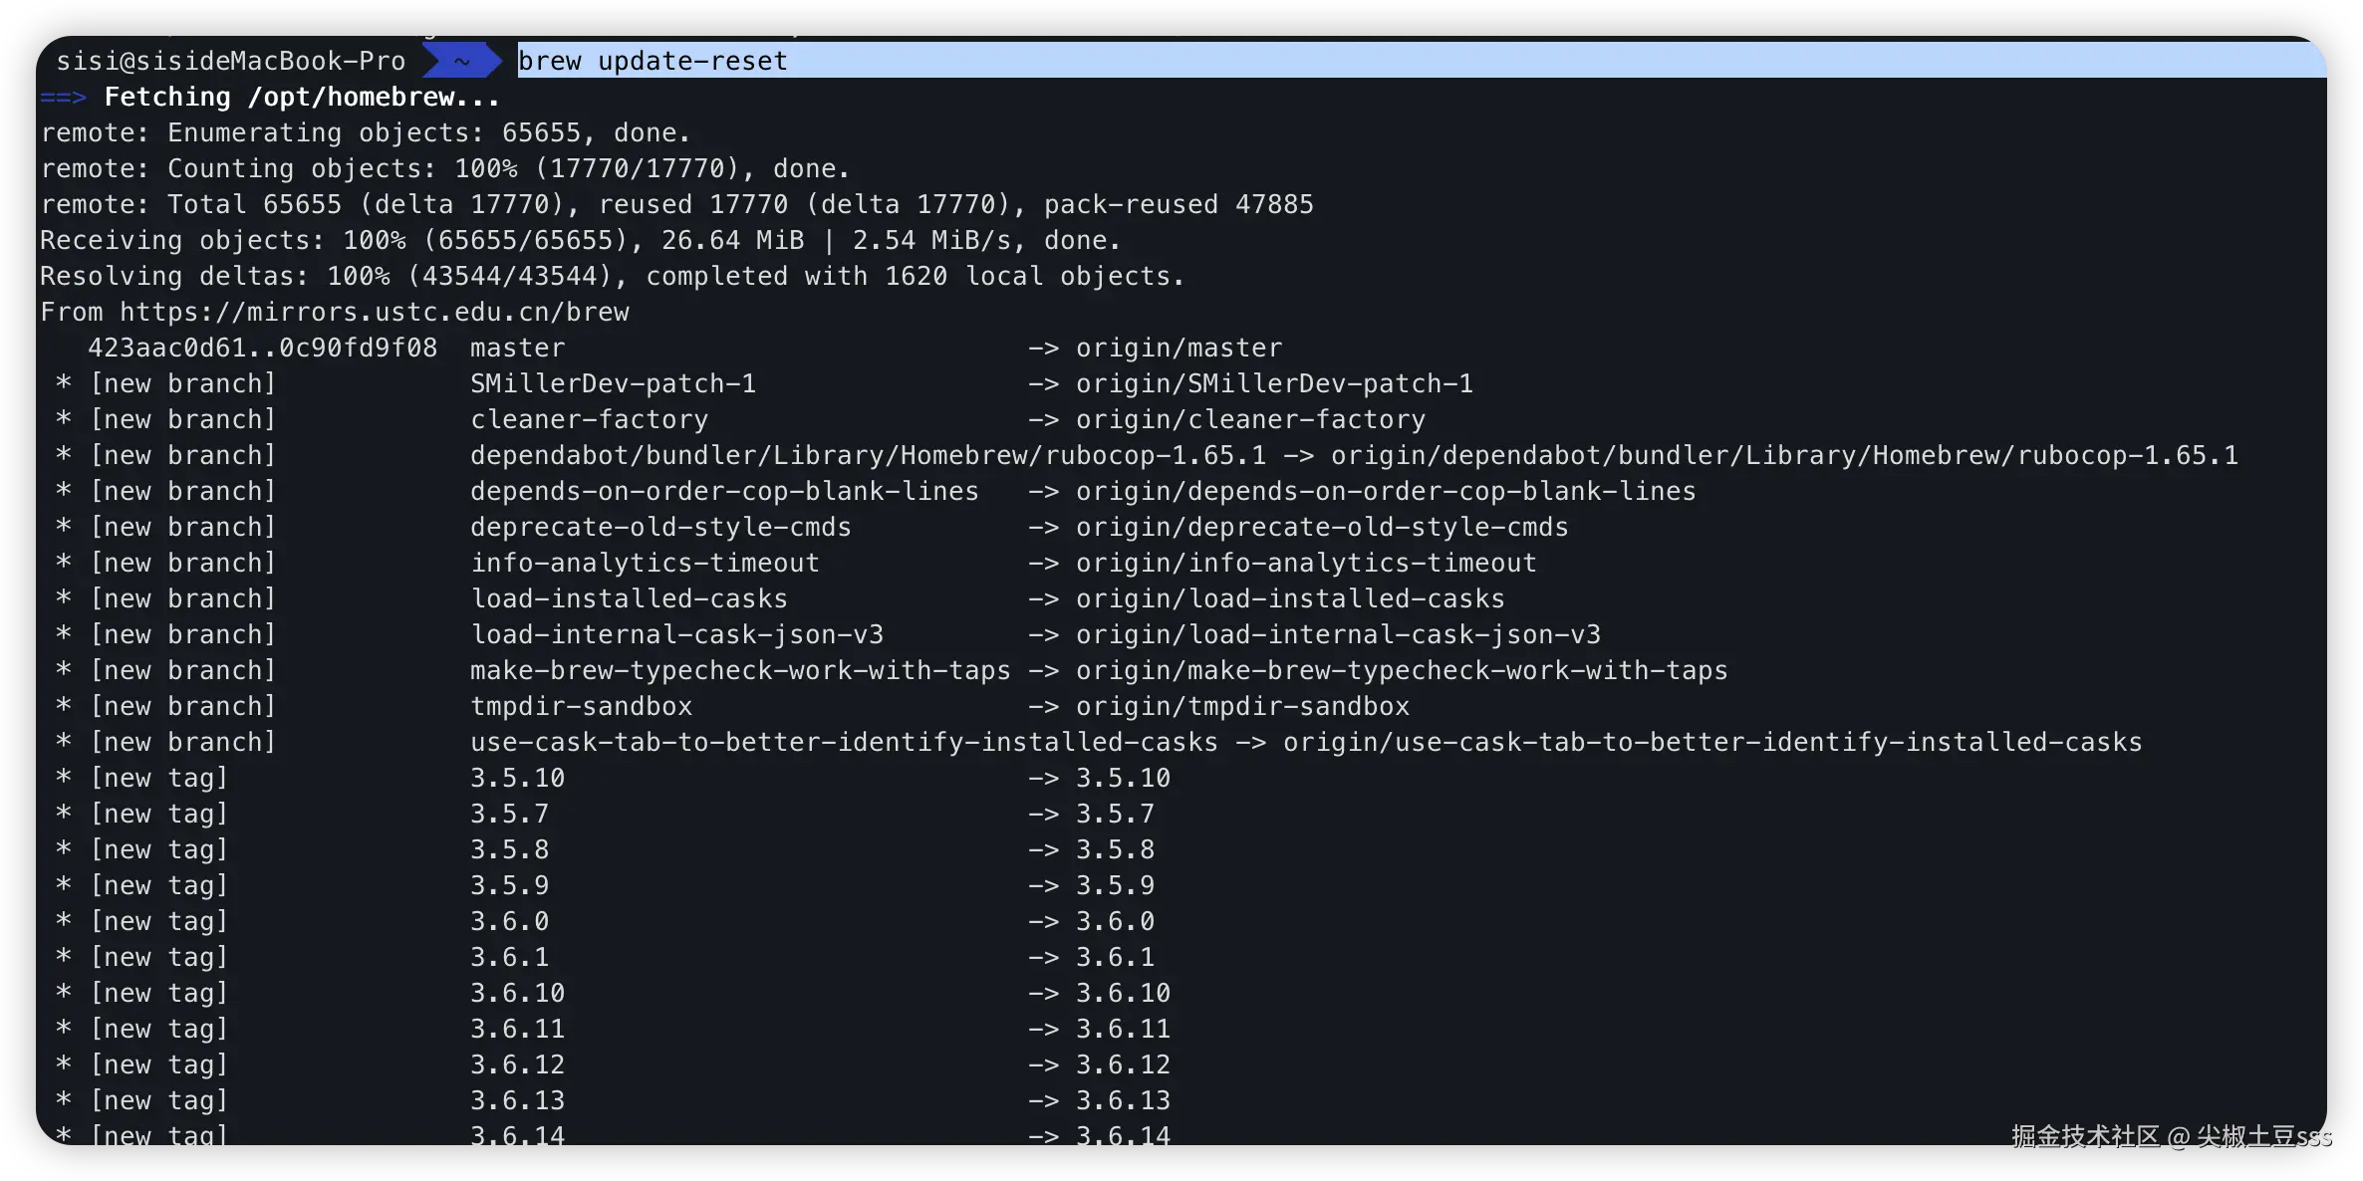Click the cleaner-factory branch name
This screenshot has height=1181, width=2363.
589,419
